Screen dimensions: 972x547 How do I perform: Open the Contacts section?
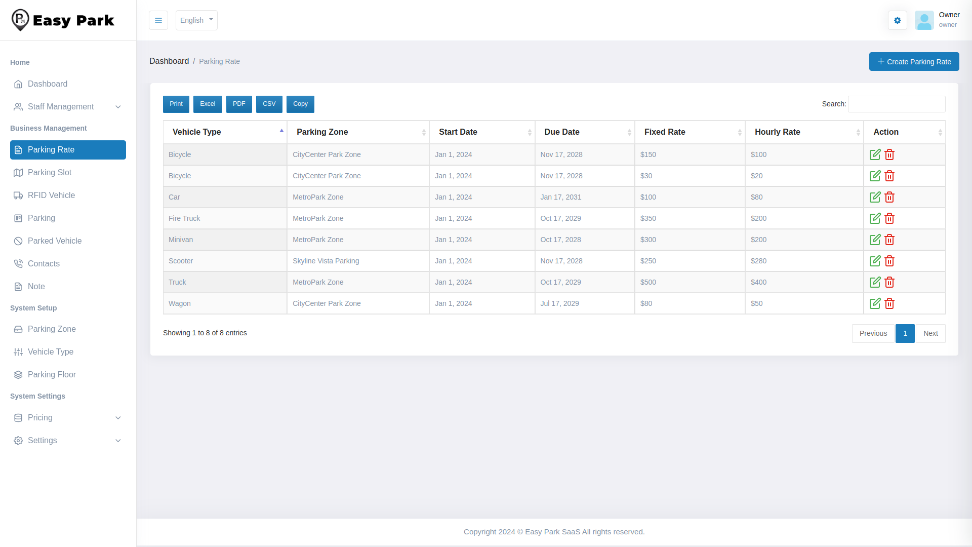pyautogui.click(x=44, y=263)
